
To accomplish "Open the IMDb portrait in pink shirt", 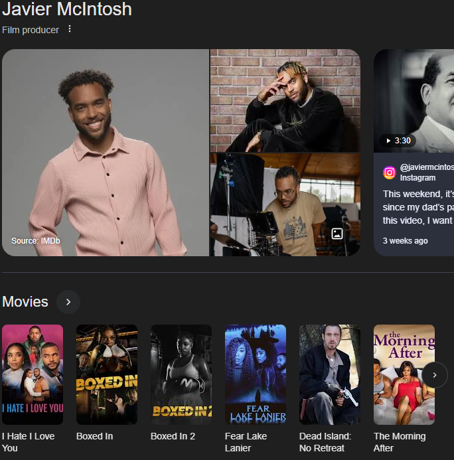I will (x=106, y=153).
